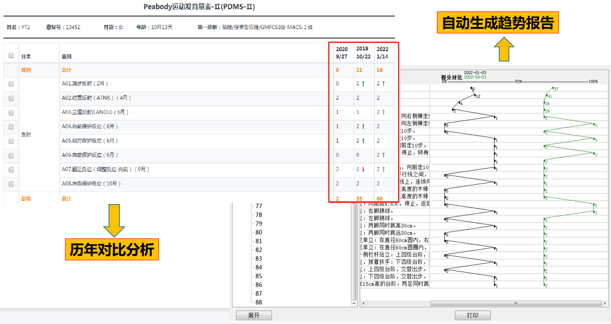
Task: Select item 83 in the number tree
Action: pos(259,259)
